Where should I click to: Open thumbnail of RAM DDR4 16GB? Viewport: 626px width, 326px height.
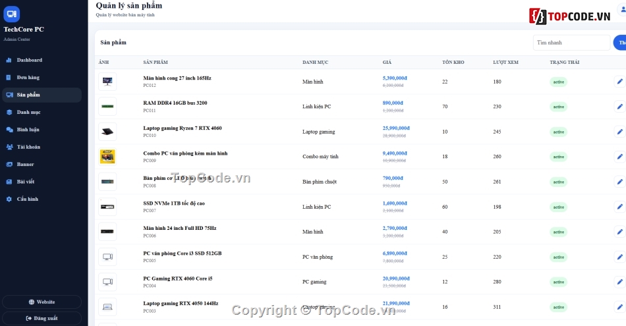(x=107, y=107)
